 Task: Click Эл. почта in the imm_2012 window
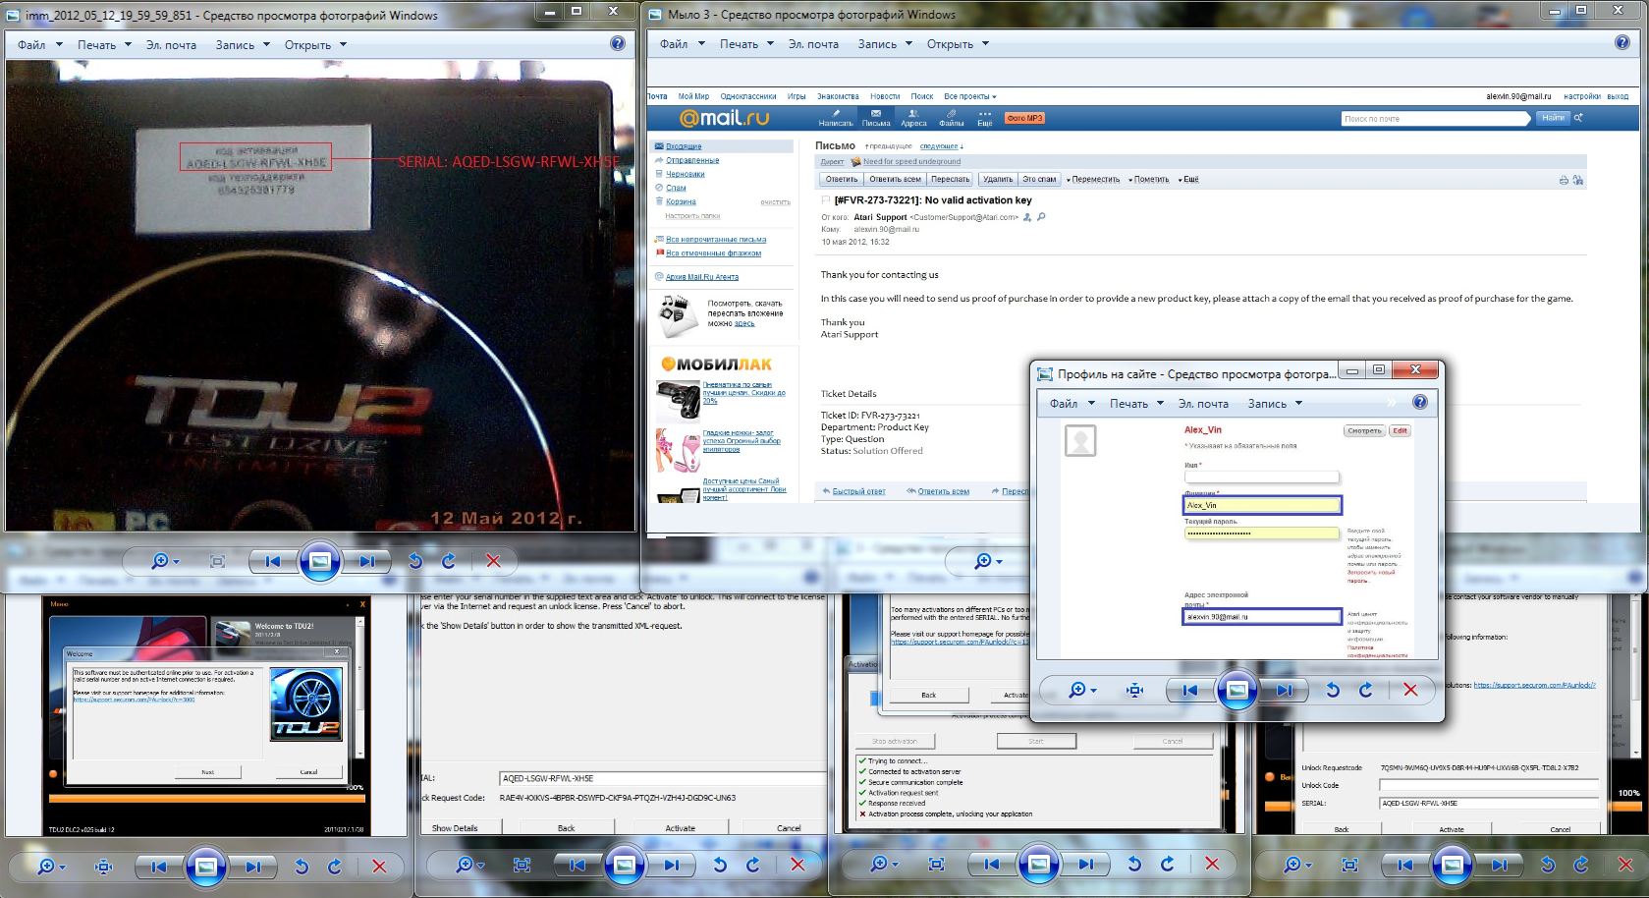171,45
